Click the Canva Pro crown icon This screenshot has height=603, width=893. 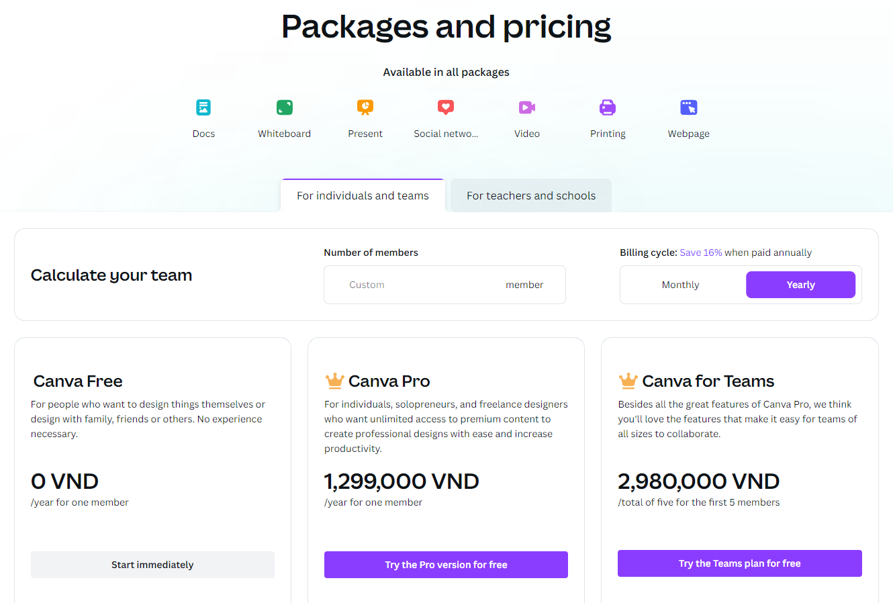click(x=334, y=381)
